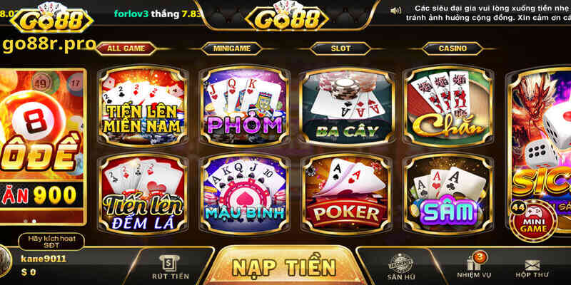Open the CASINO category tab
This screenshot has width=571, height=285.
(453, 48)
